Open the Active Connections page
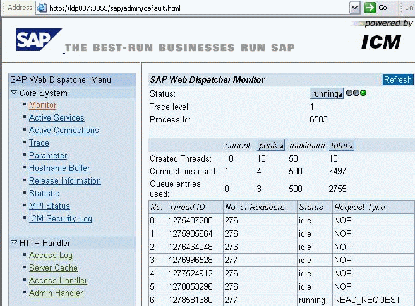The image size is (415, 306). coord(64,131)
